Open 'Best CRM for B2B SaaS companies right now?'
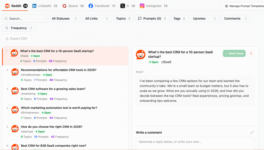Viewport: 264px width, 150px height. [x=65, y=146]
